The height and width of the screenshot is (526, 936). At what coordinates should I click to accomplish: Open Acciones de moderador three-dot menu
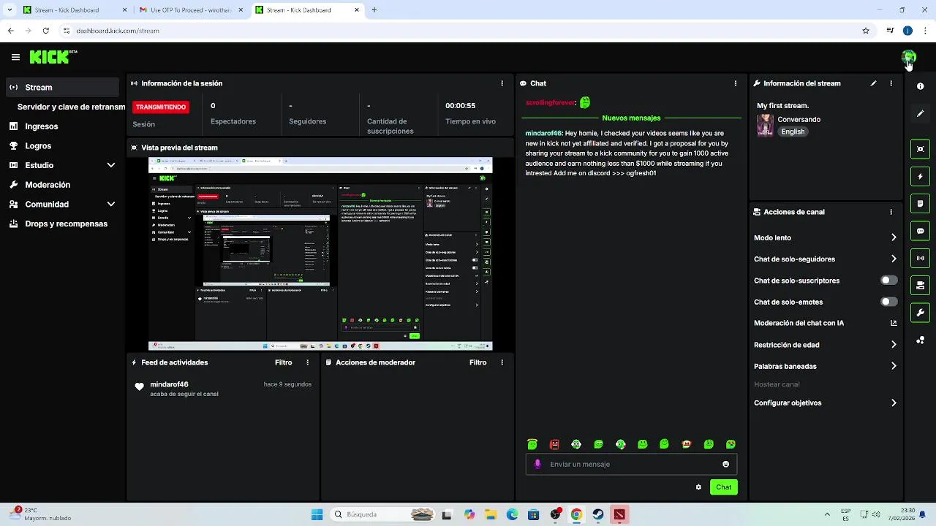pos(502,362)
